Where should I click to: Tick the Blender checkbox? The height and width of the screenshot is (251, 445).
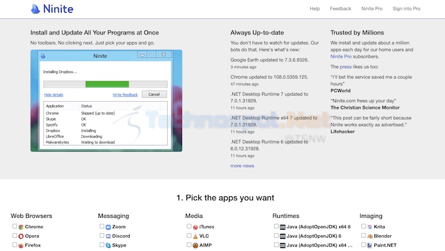pos(363,235)
